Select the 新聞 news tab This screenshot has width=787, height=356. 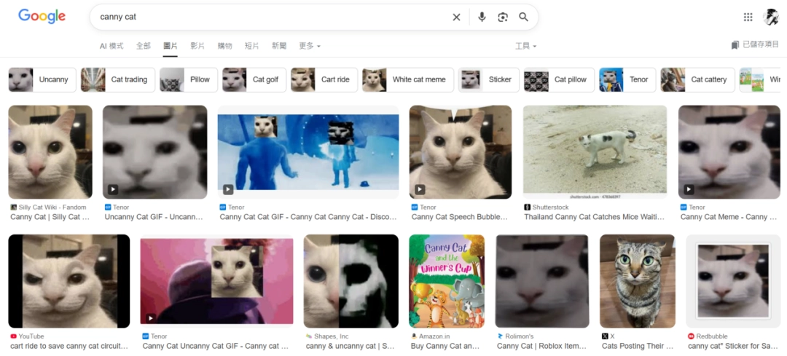tap(279, 46)
